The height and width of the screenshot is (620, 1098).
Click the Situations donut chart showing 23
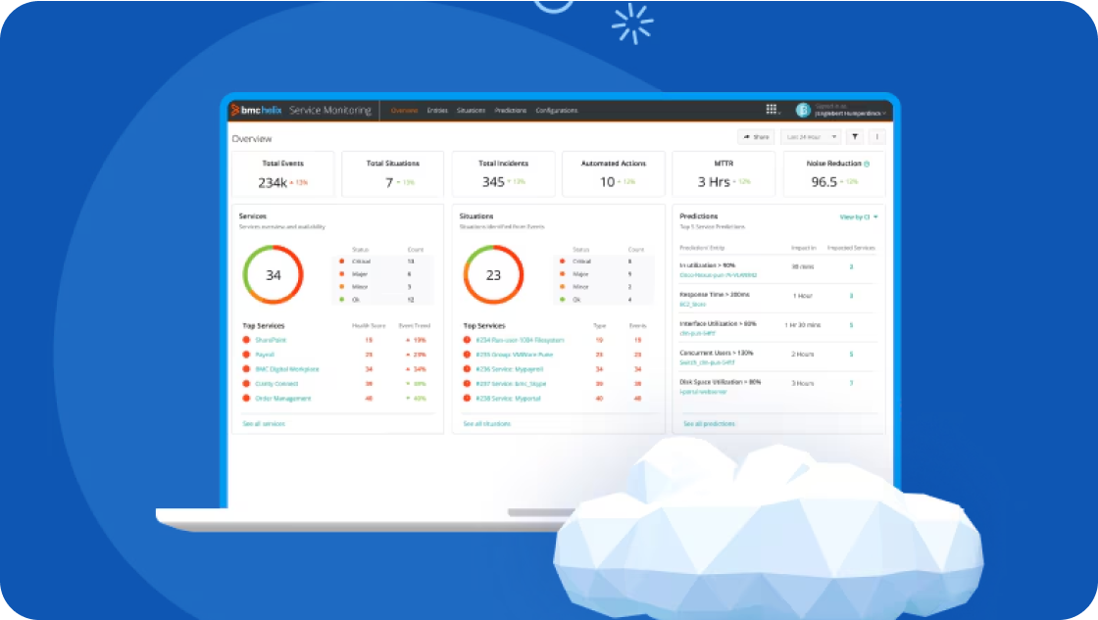[494, 274]
